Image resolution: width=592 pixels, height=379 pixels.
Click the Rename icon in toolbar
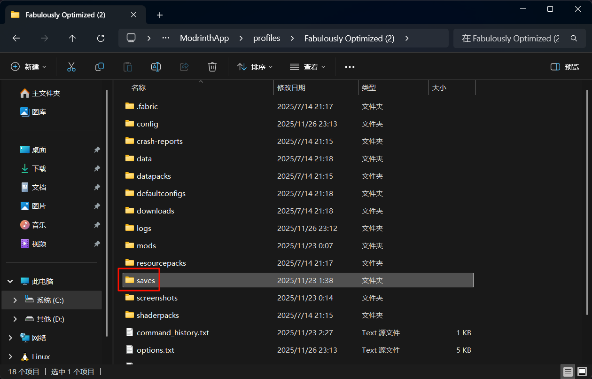pyautogui.click(x=156, y=67)
